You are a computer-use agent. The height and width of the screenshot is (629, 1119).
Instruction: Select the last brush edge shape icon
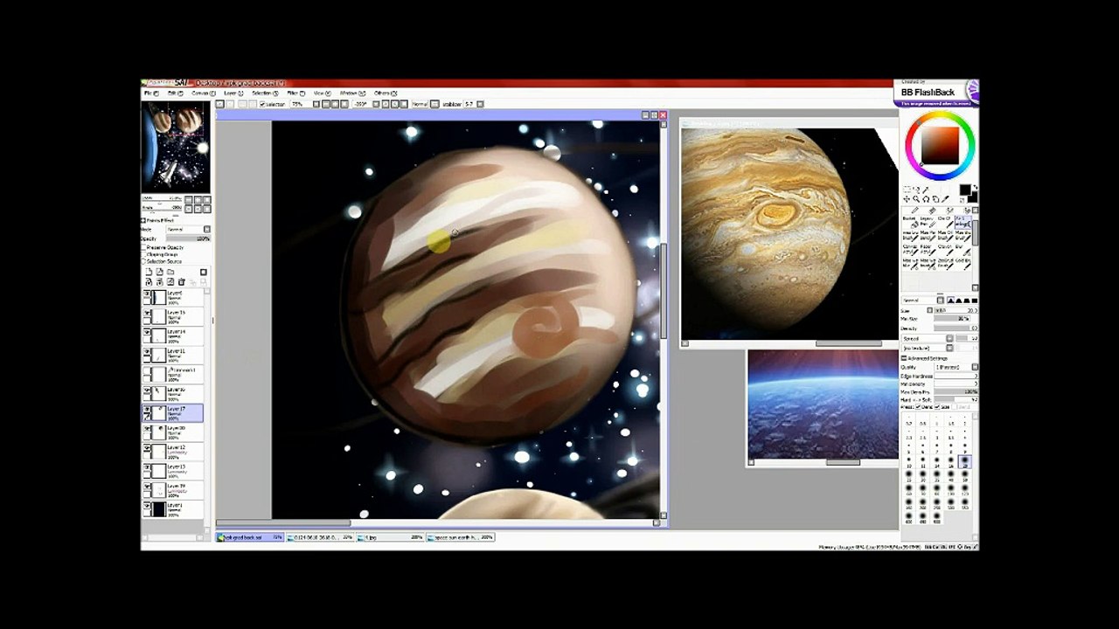[x=975, y=301]
